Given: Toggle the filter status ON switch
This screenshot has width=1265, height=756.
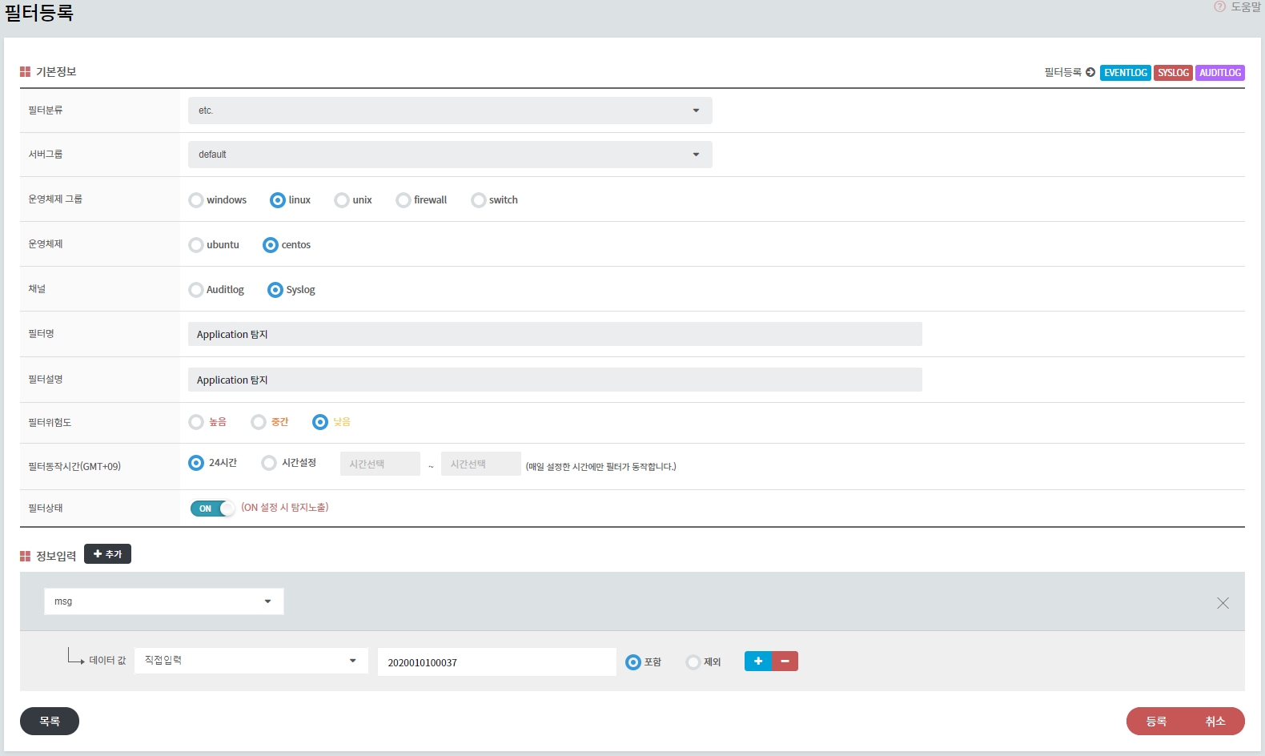Looking at the screenshot, I should click(212, 509).
